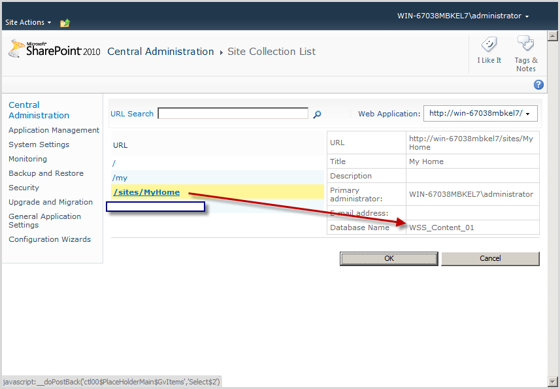
Task: Open Tags & Notes
Action: pos(526,54)
